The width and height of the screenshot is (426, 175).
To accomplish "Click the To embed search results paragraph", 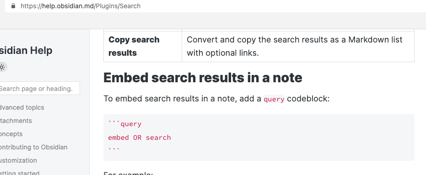I will point(216,99).
